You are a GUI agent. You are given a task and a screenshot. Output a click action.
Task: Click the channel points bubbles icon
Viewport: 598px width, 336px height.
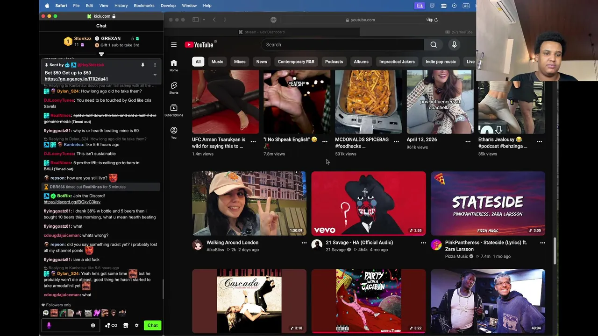(x=108, y=325)
